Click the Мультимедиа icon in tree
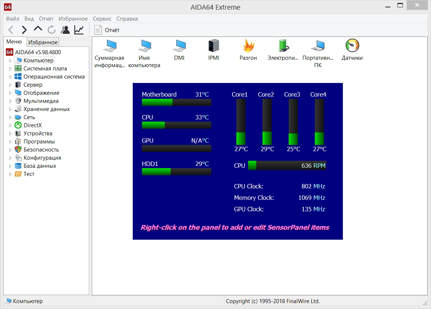This screenshot has height=309, width=431. [x=18, y=101]
